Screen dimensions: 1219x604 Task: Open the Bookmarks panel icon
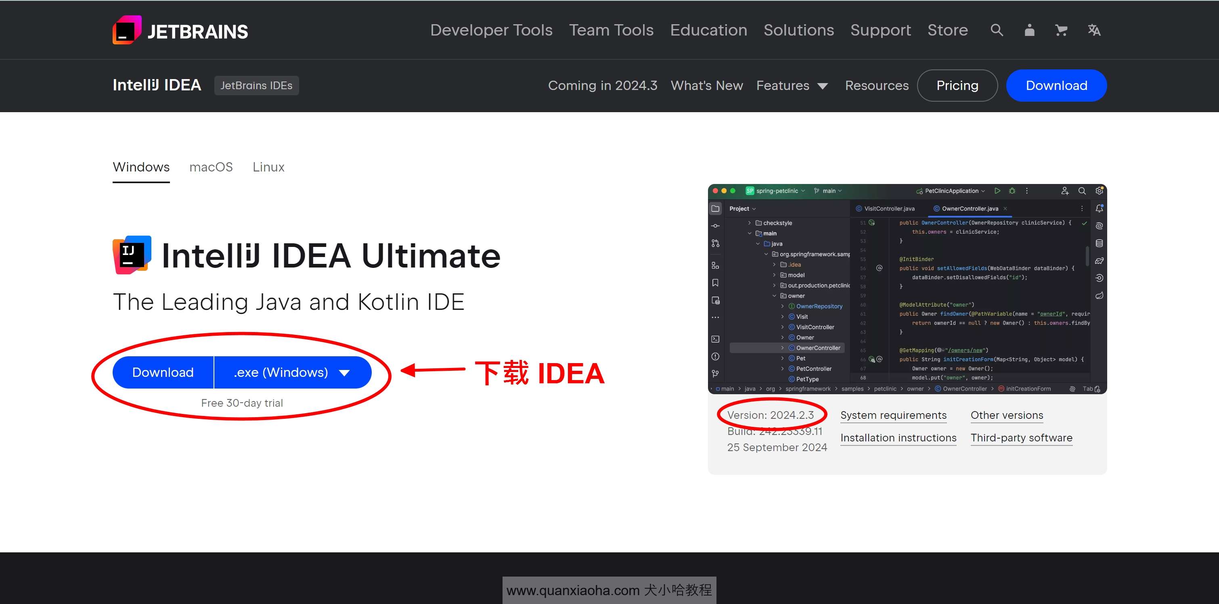point(716,282)
